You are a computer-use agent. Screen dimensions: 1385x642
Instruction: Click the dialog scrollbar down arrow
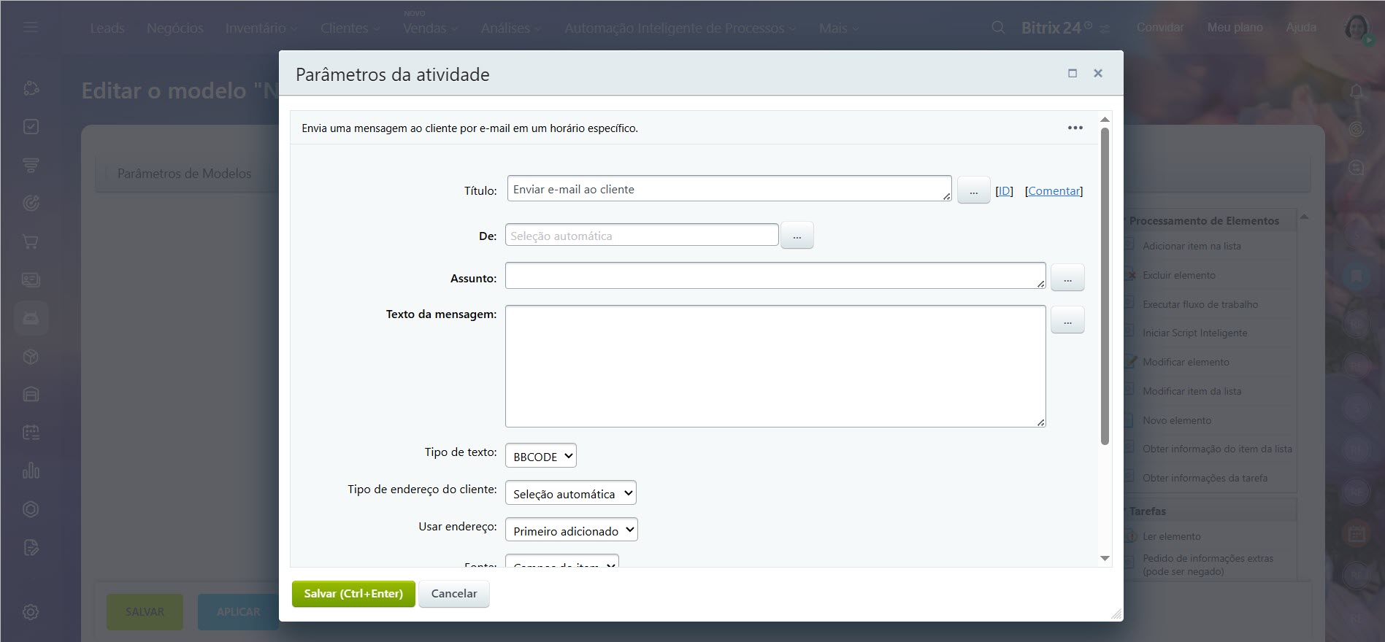click(x=1105, y=558)
